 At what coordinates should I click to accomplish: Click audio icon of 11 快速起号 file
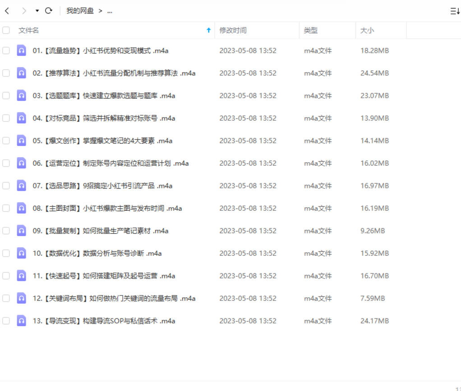pos(21,275)
